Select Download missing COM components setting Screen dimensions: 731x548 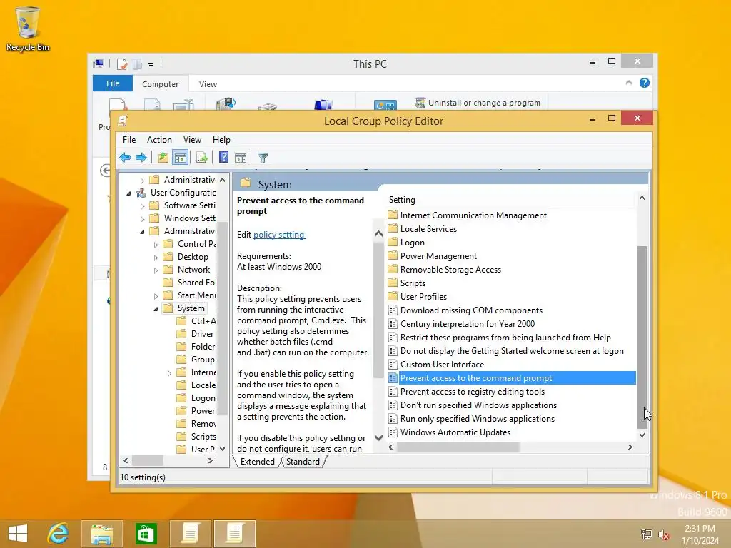tap(471, 310)
